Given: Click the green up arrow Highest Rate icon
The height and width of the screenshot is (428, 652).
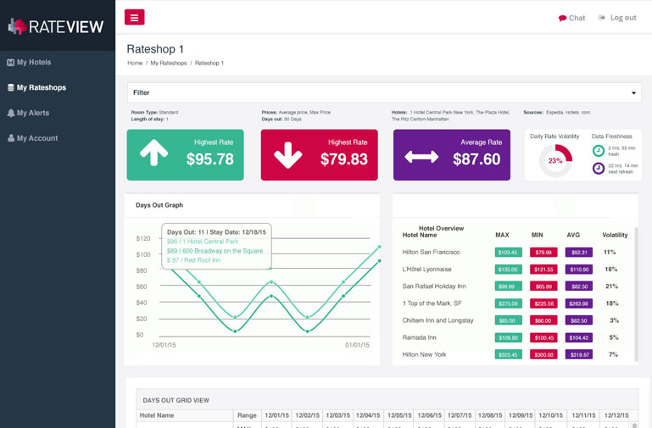Looking at the screenshot, I should (154, 154).
